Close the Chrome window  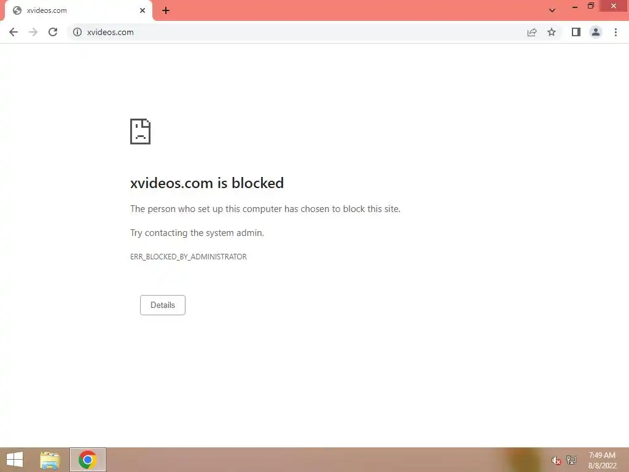(614, 6)
